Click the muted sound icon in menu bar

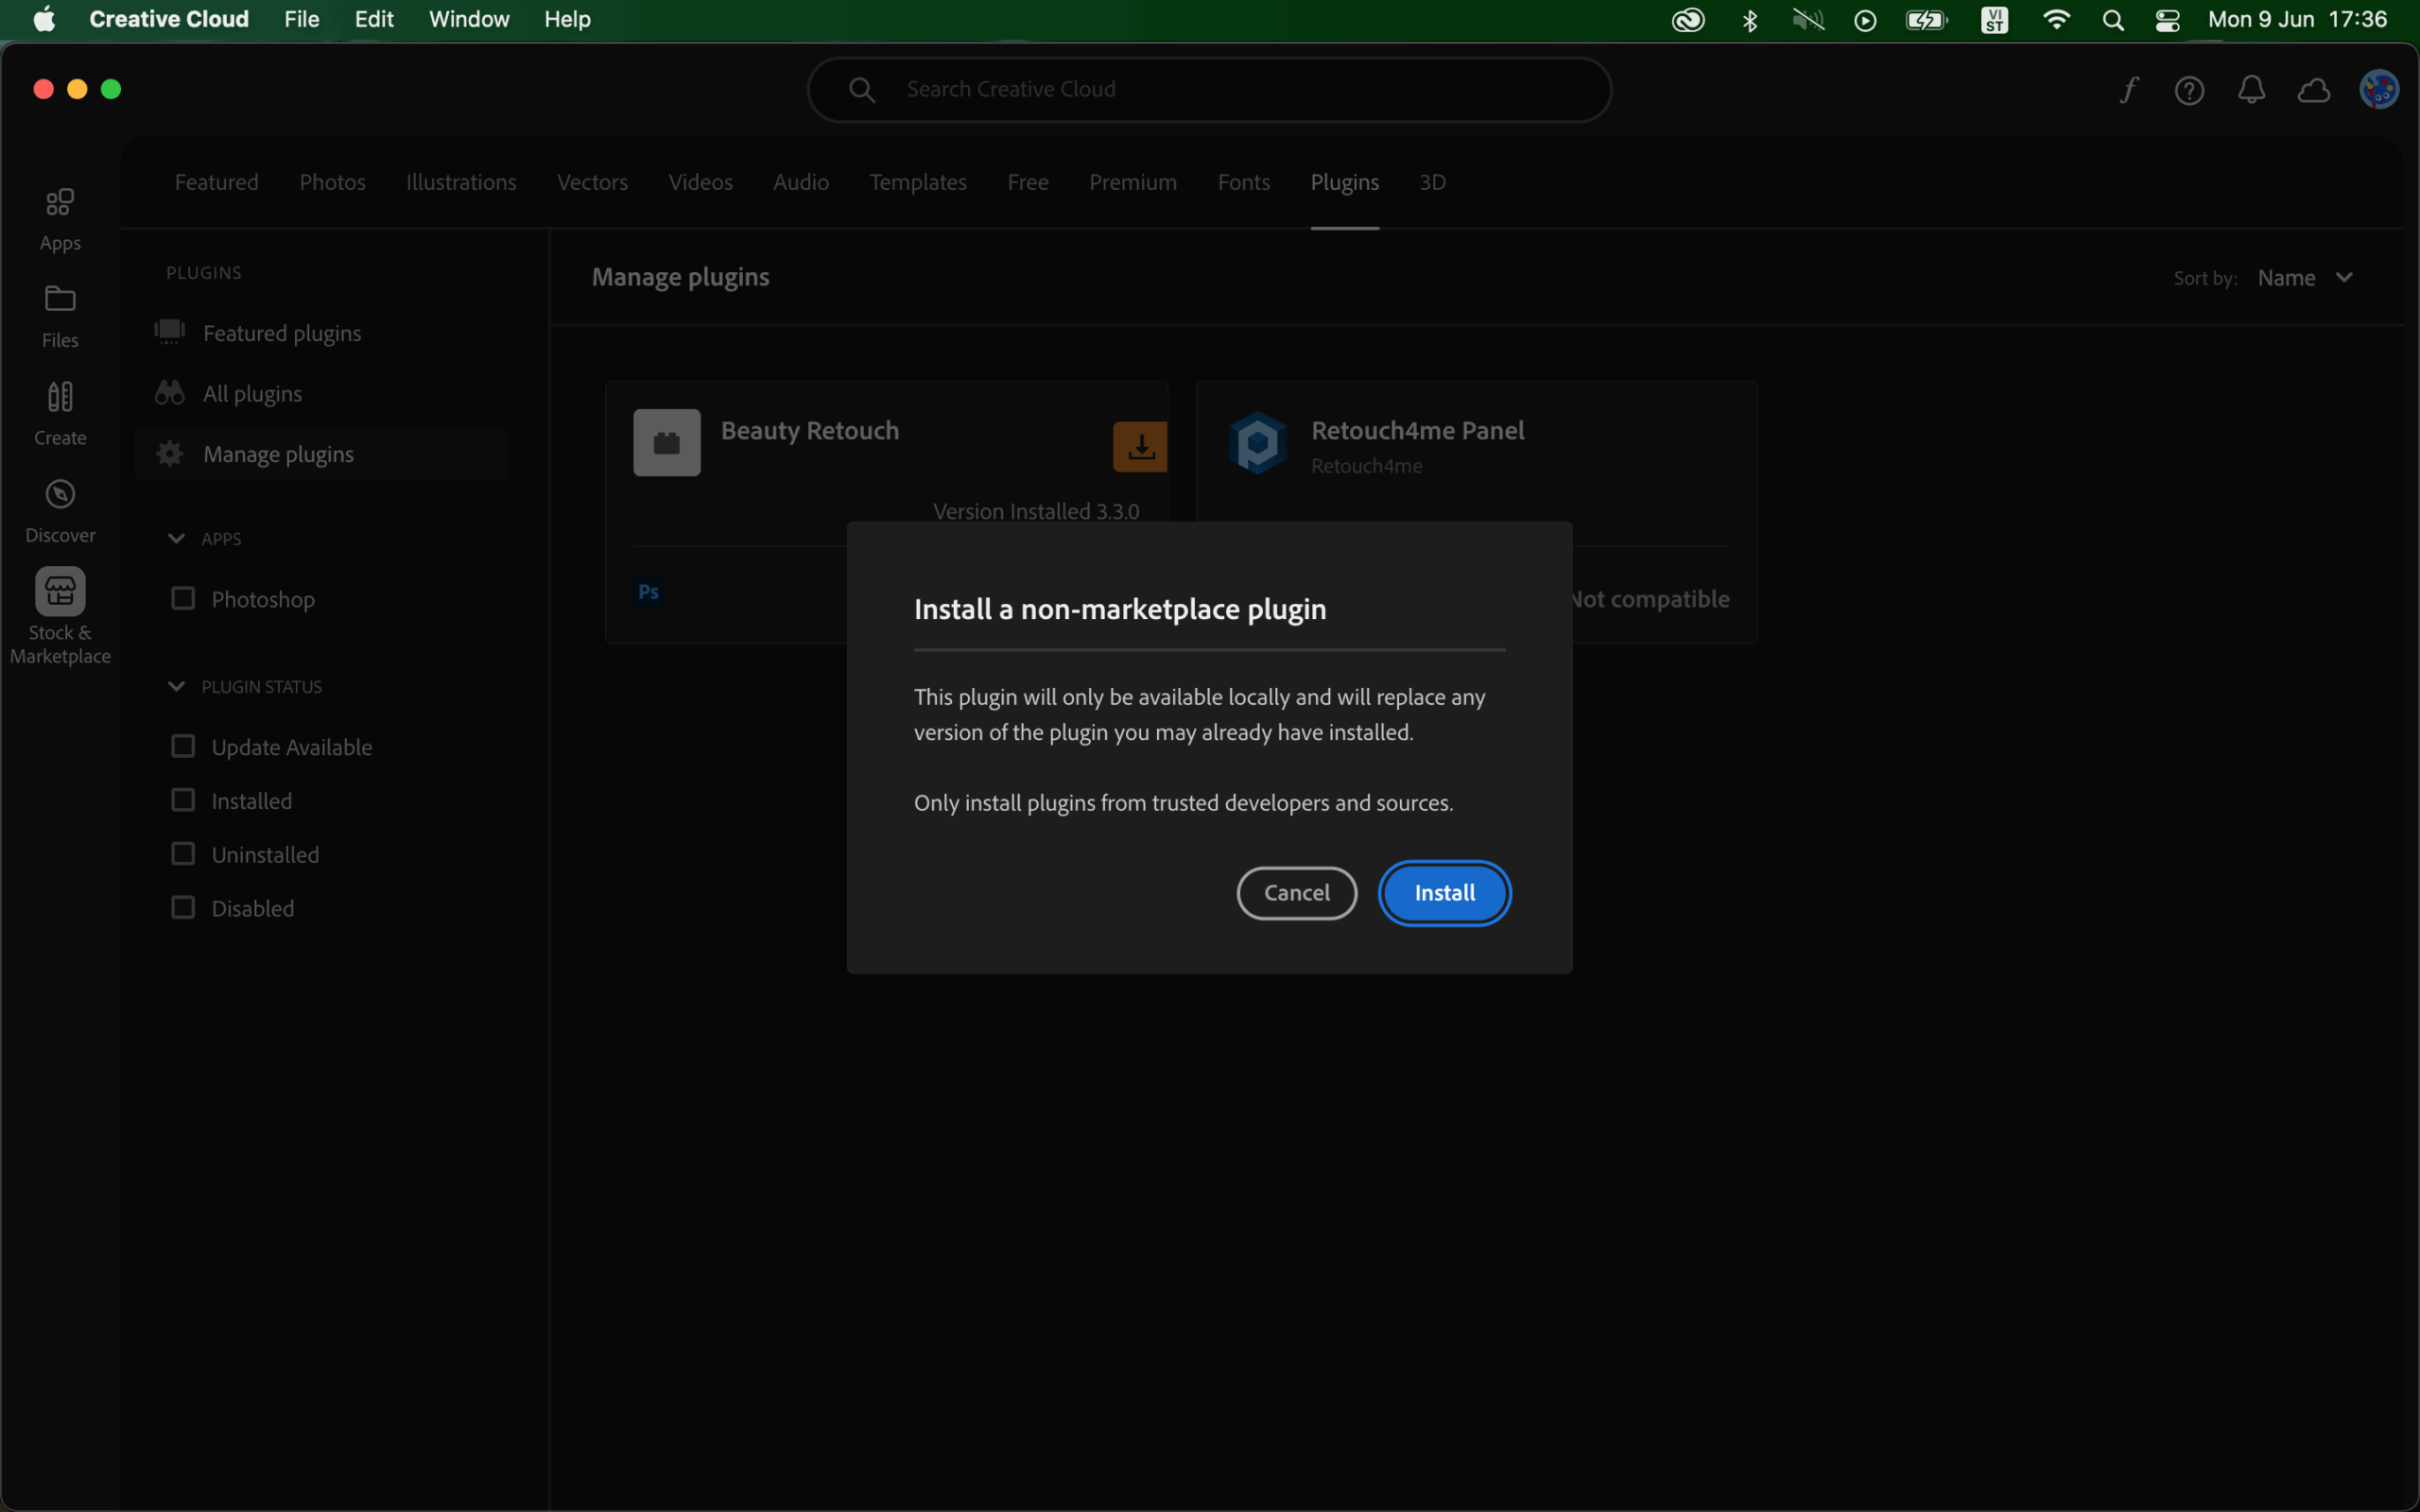coord(1807,20)
